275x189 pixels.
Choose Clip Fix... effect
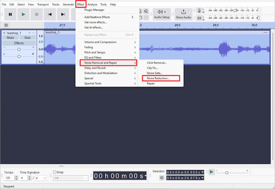click(x=161, y=68)
